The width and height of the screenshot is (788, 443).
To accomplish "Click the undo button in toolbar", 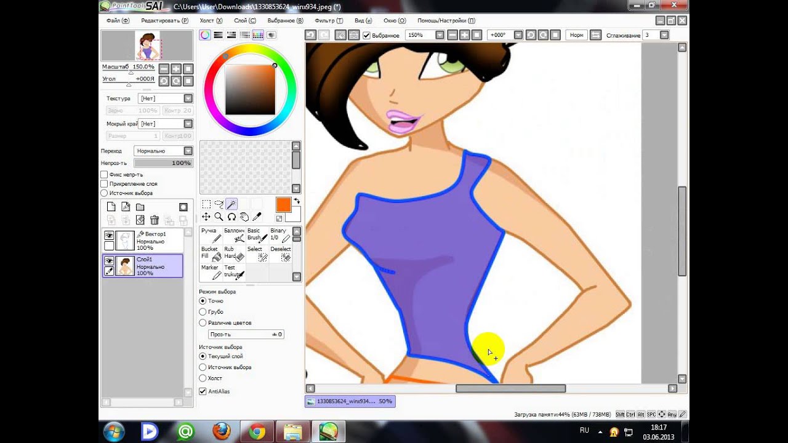I will tap(311, 35).
